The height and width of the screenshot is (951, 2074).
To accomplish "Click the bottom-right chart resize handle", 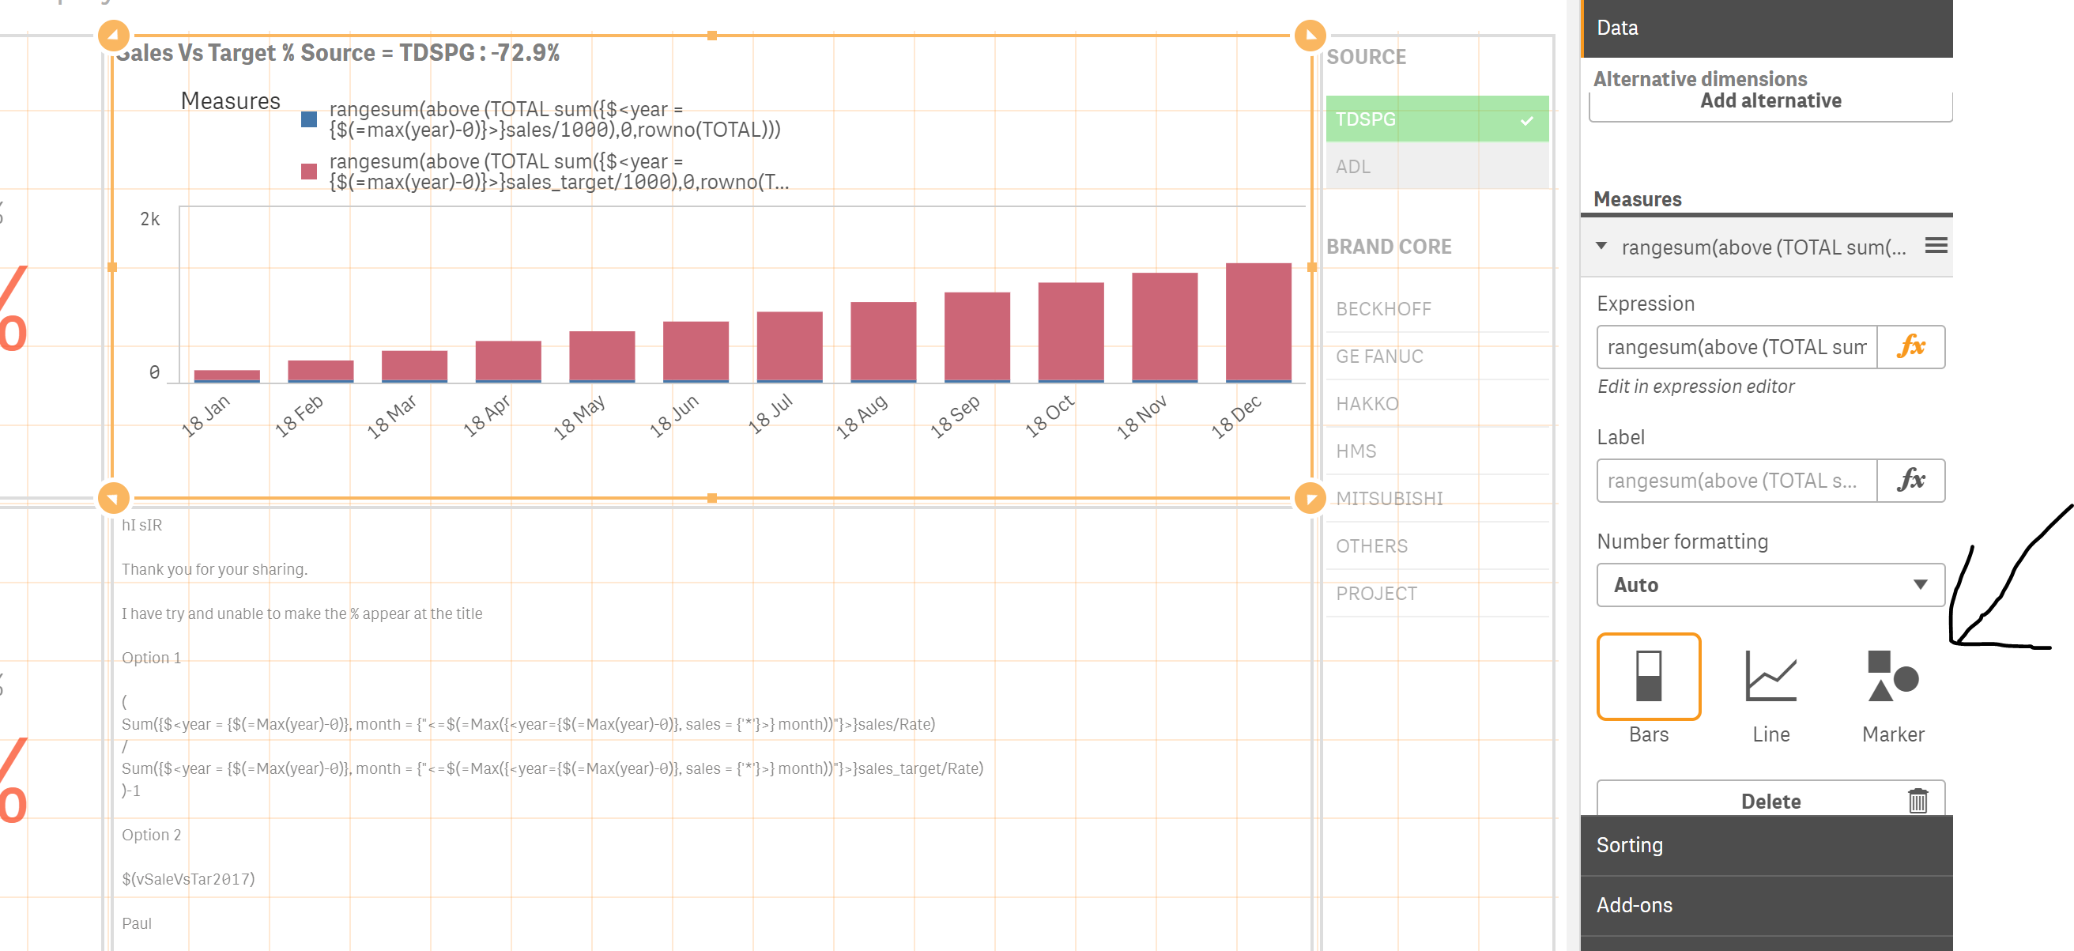I will (x=1310, y=499).
